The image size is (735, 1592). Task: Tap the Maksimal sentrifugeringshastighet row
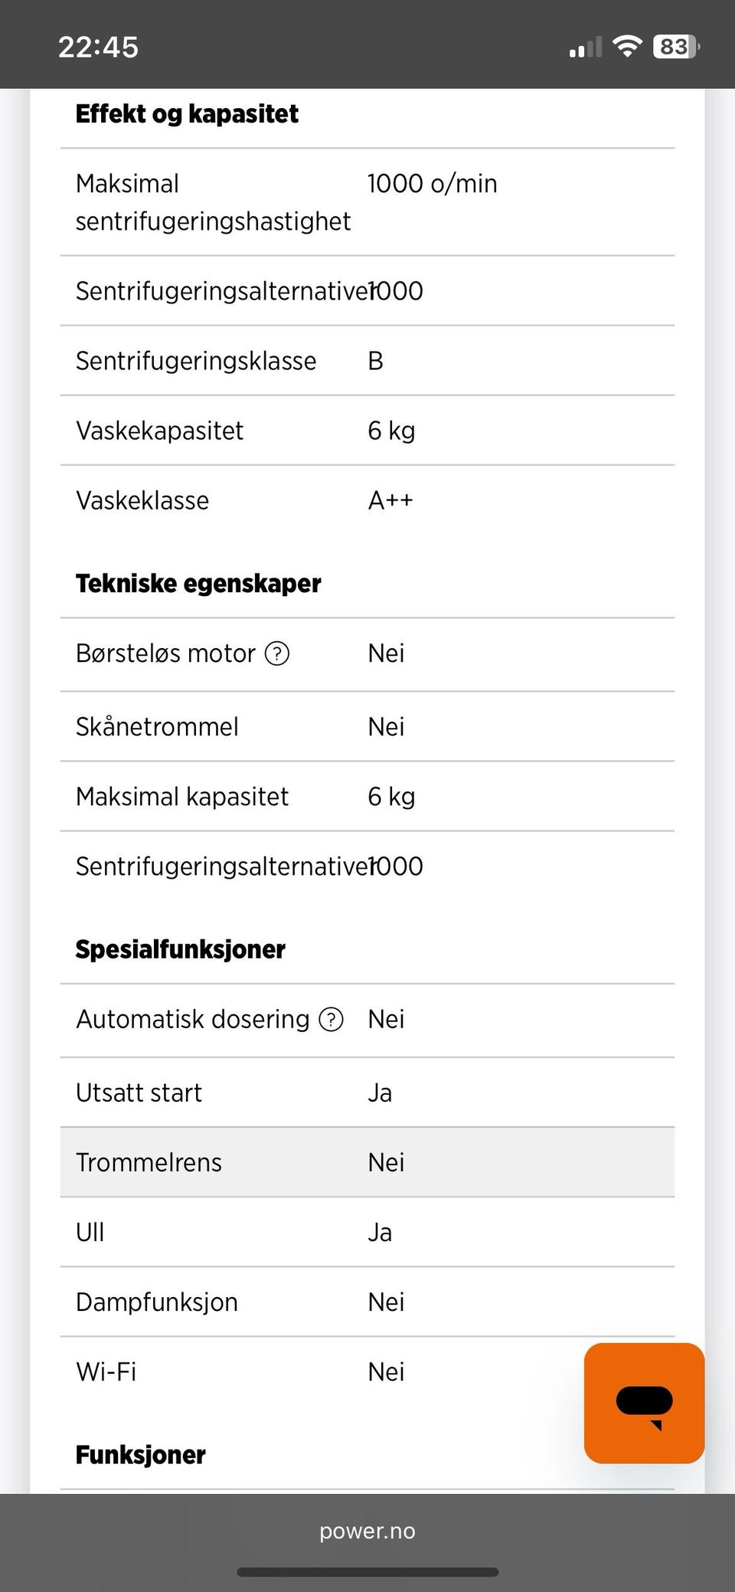[367, 202]
